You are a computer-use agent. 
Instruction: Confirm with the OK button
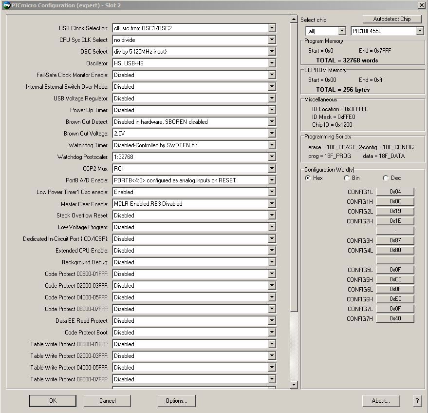53,401
